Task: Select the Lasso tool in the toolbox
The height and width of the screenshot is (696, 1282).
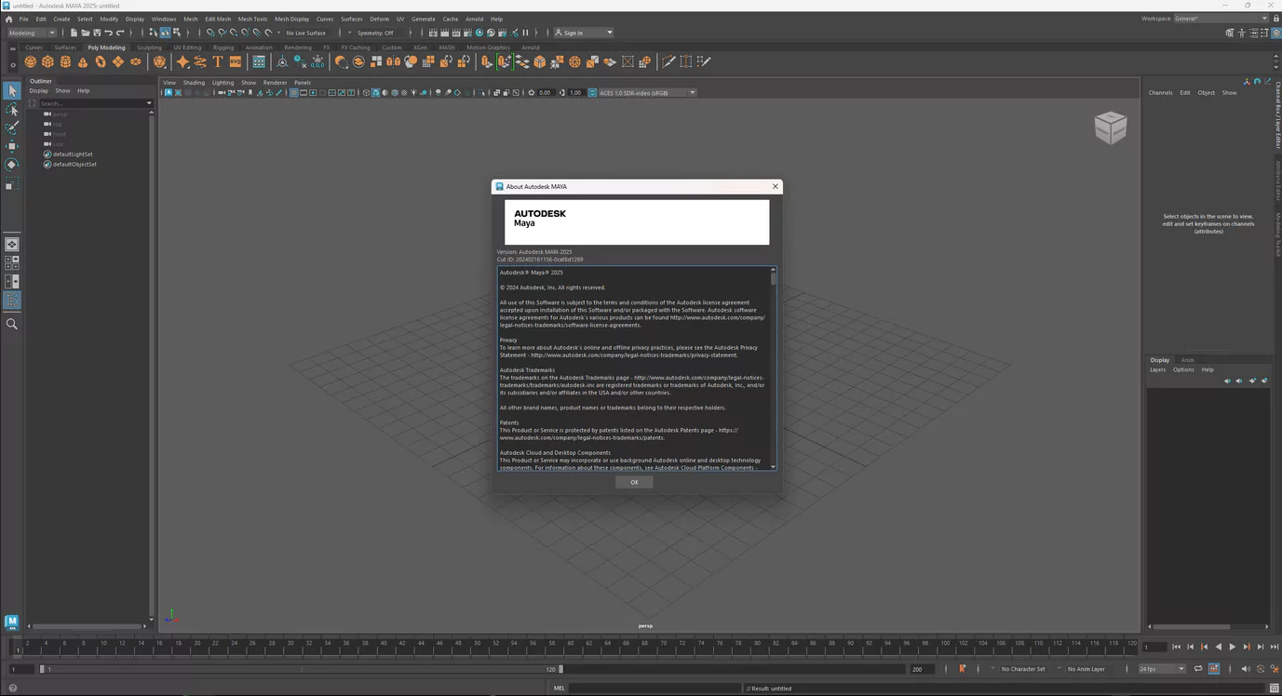Action: (12, 110)
